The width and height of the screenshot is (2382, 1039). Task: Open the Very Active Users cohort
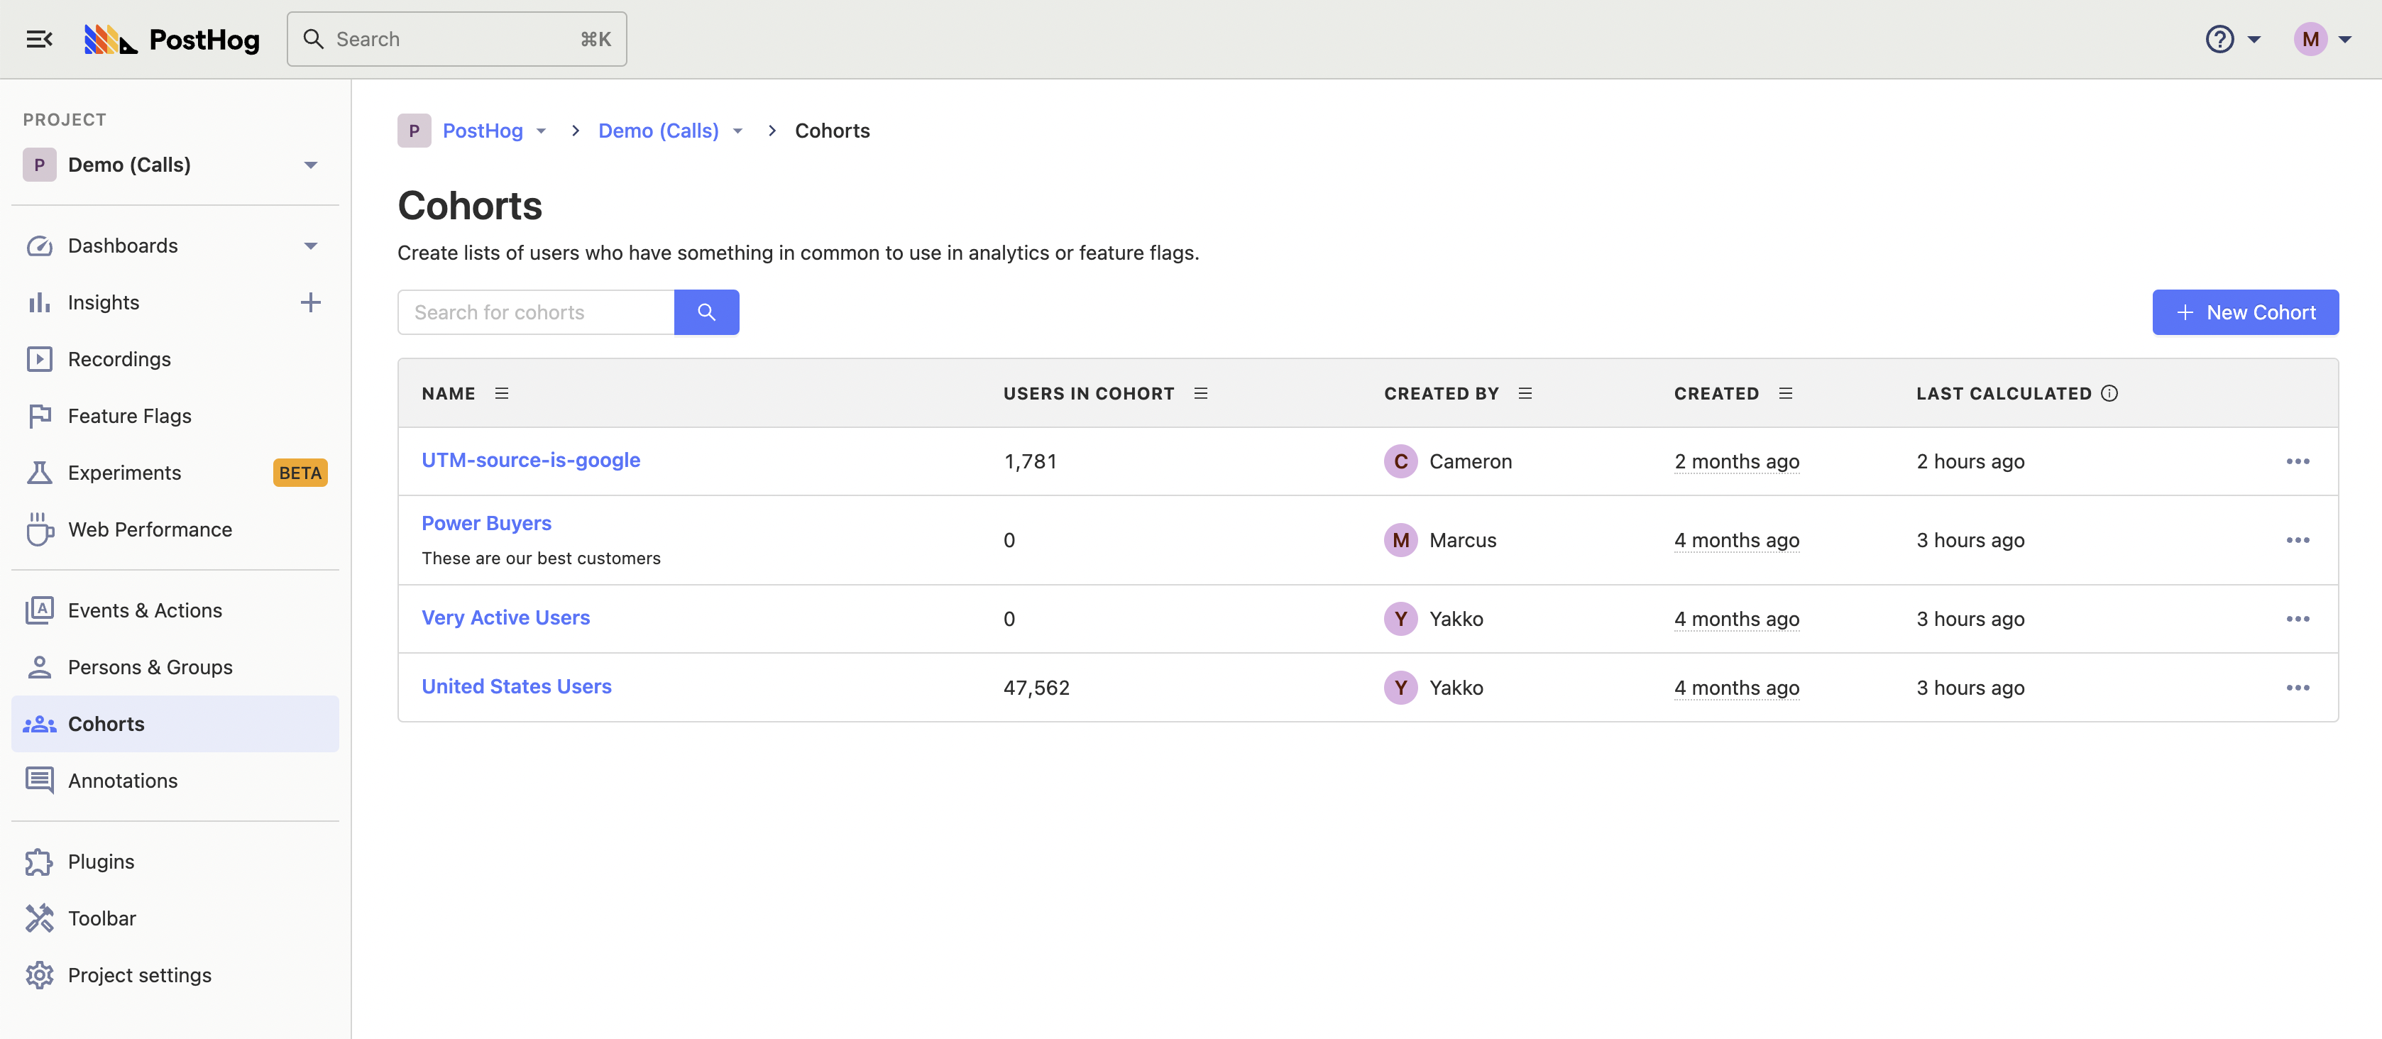(505, 617)
